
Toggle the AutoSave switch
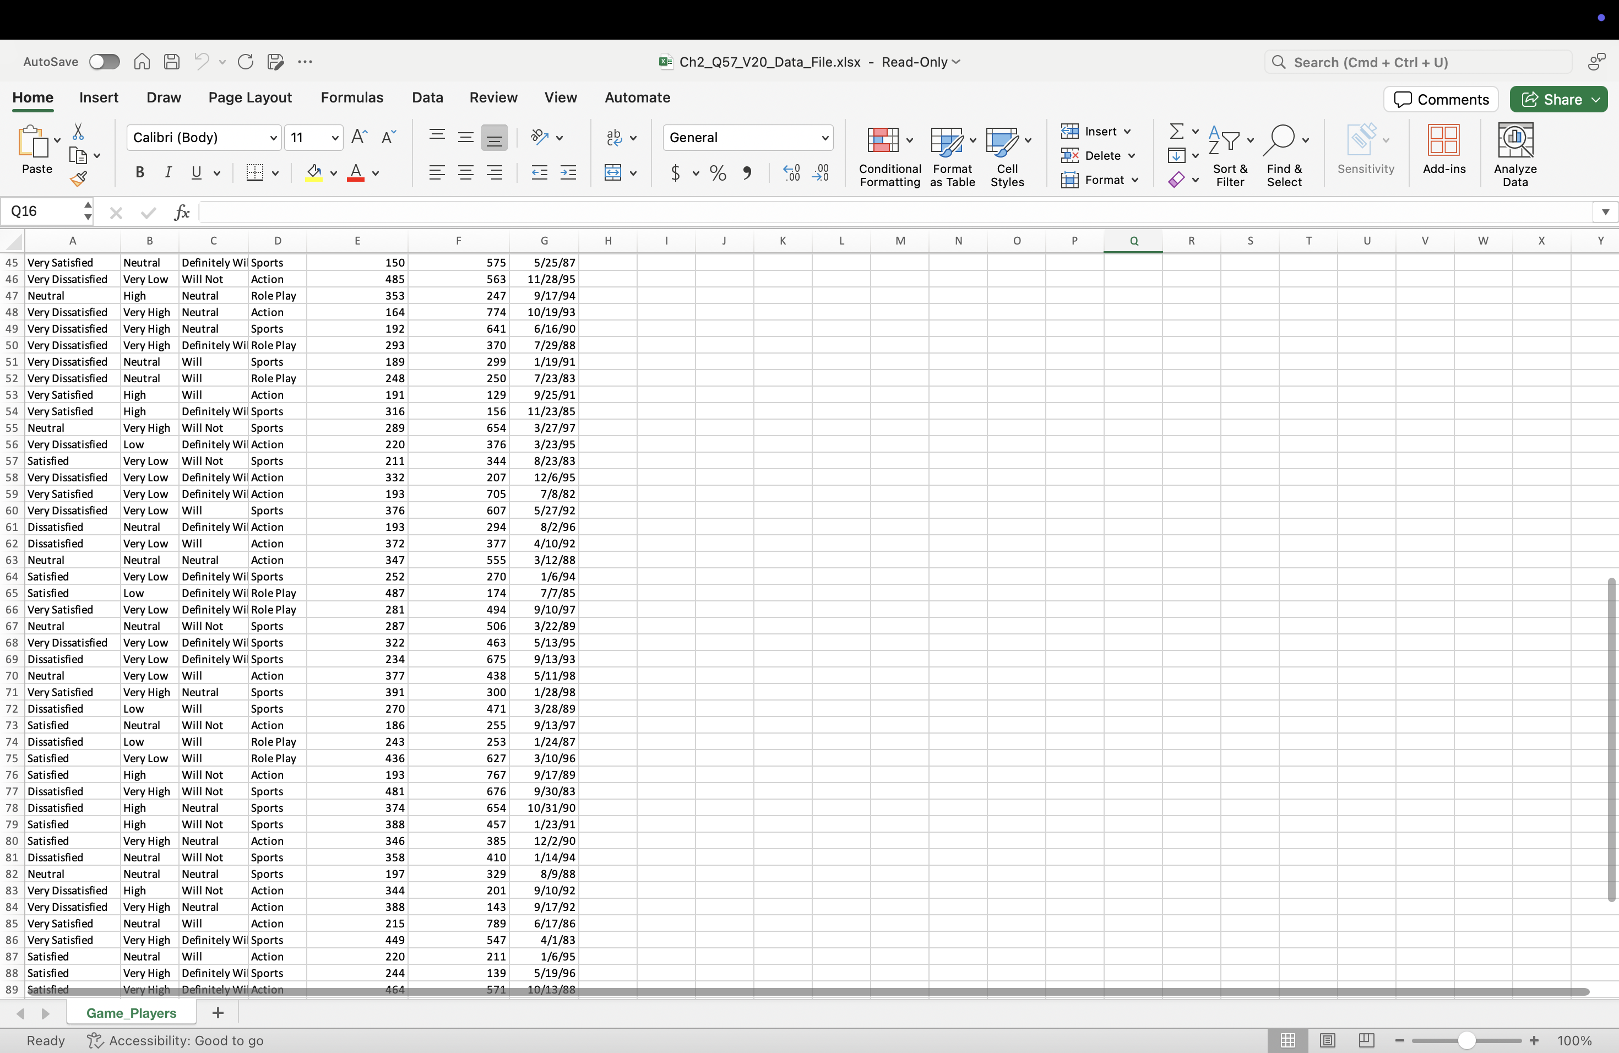pos(105,62)
